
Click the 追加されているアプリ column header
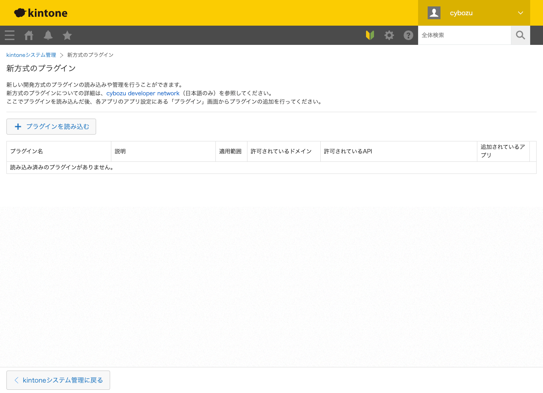(x=503, y=151)
